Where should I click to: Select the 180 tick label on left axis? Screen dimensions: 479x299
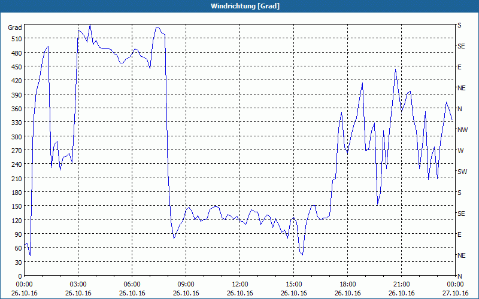coord(16,193)
